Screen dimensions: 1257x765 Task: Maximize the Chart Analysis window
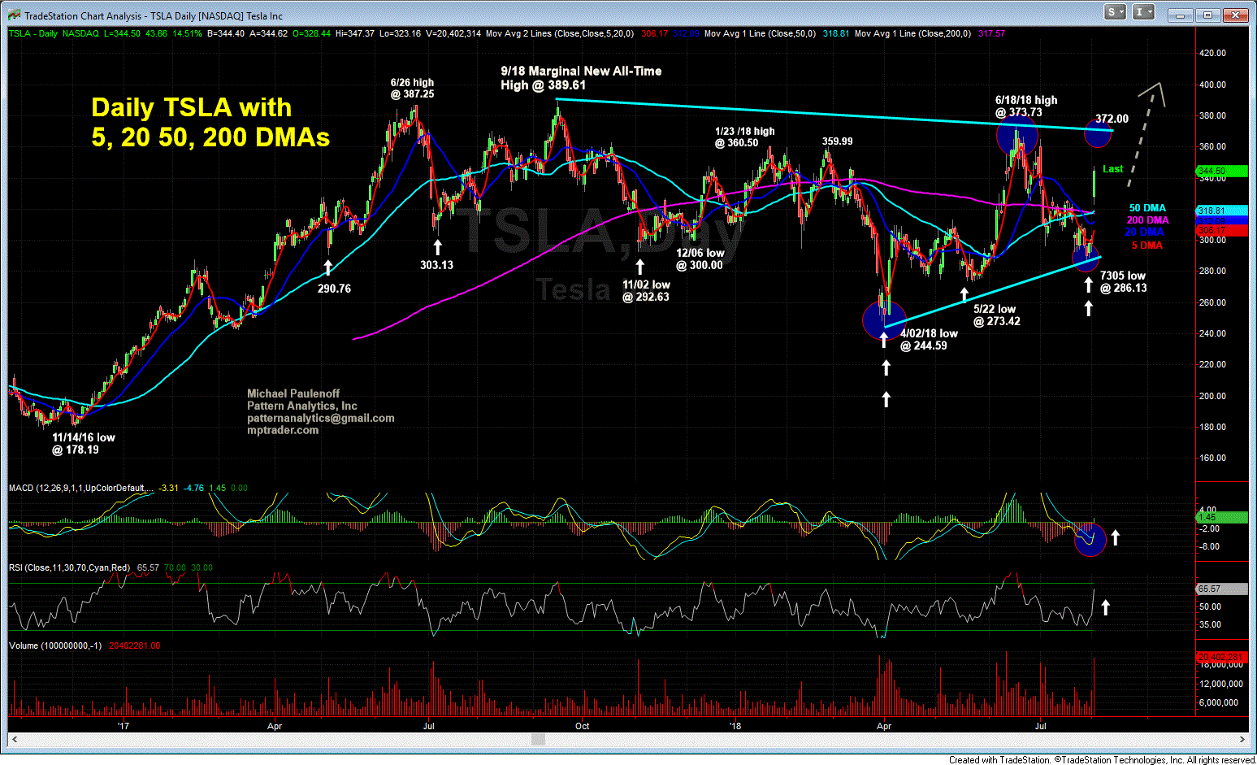pos(1207,15)
